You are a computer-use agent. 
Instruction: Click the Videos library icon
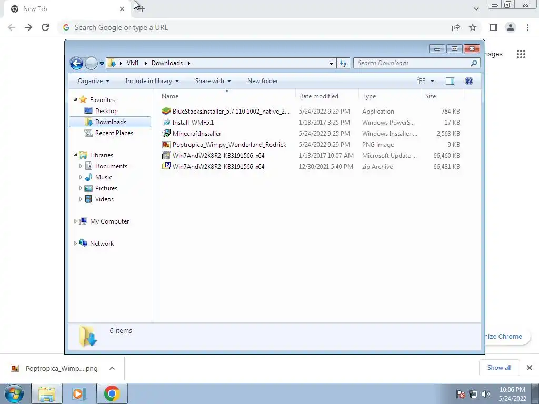[x=88, y=199]
